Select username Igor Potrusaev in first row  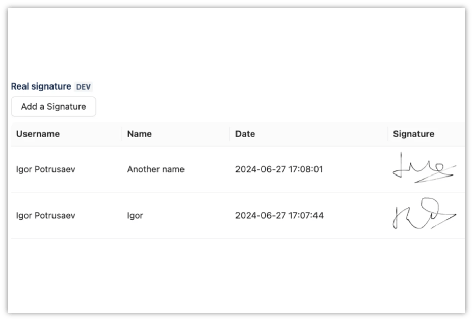(x=45, y=169)
